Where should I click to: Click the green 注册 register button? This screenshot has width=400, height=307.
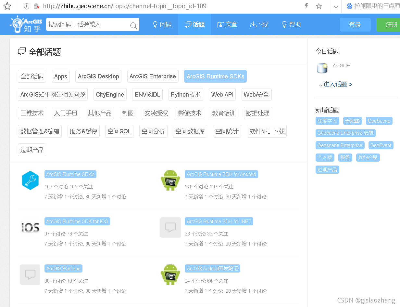[388, 25]
